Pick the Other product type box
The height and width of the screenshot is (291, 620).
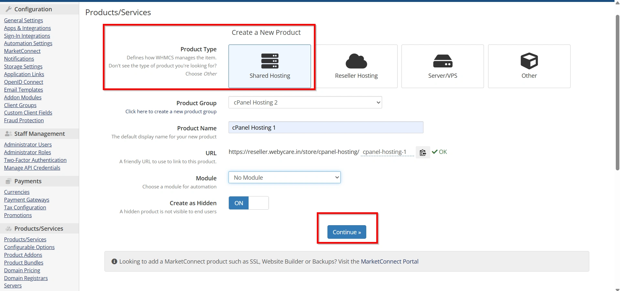coord(529,66)
